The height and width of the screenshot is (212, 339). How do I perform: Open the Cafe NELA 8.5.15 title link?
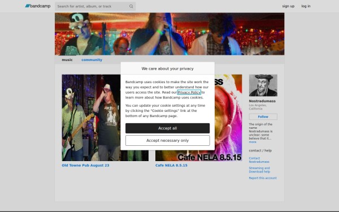171,165
